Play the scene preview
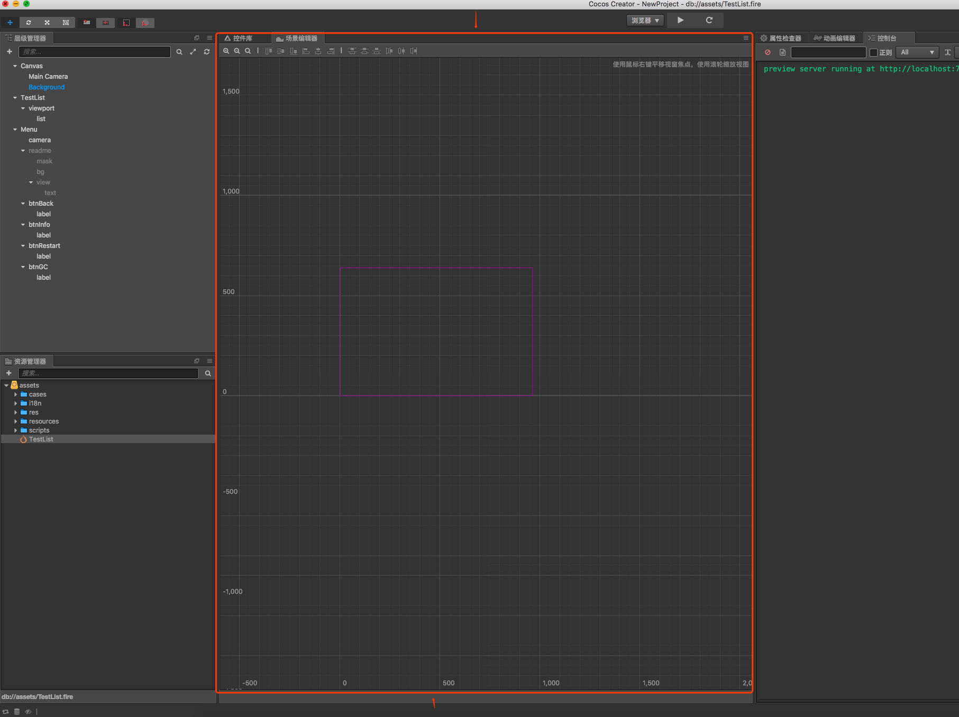Screen dimensions: 959x717 [681, 20]
